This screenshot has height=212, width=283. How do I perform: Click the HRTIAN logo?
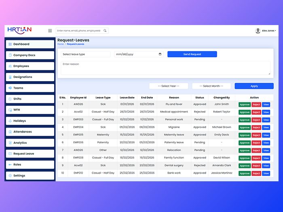tap(19, 30)
